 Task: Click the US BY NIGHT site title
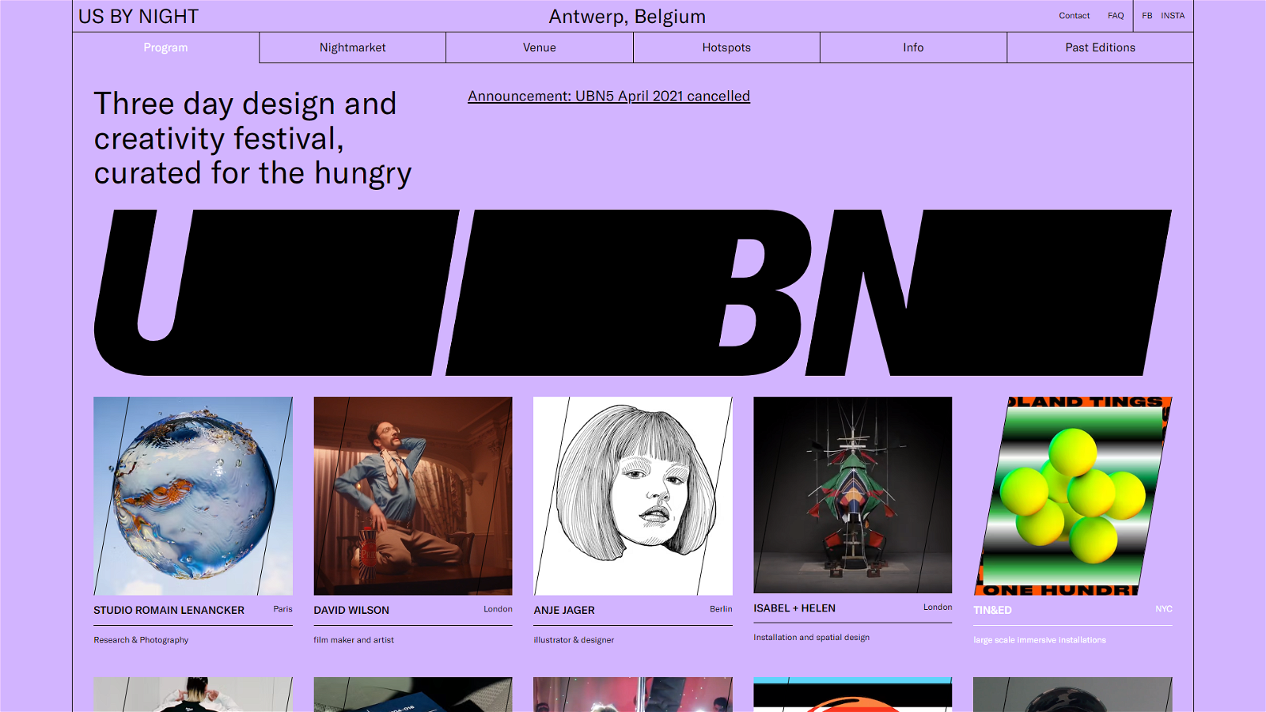[x=138, y=17]
